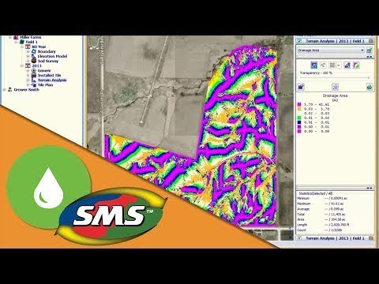
Task: Click the ND Year calendar icon
Action: click(x=28, y=47)
